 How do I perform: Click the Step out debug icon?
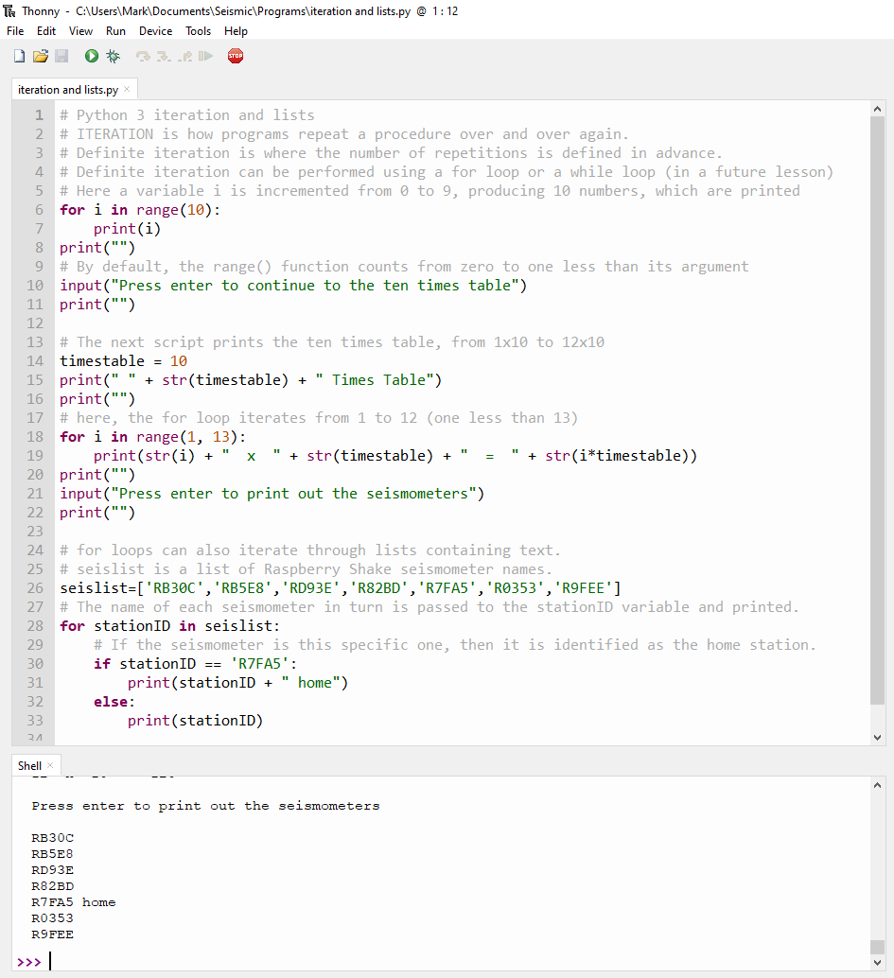coord(184,56)
